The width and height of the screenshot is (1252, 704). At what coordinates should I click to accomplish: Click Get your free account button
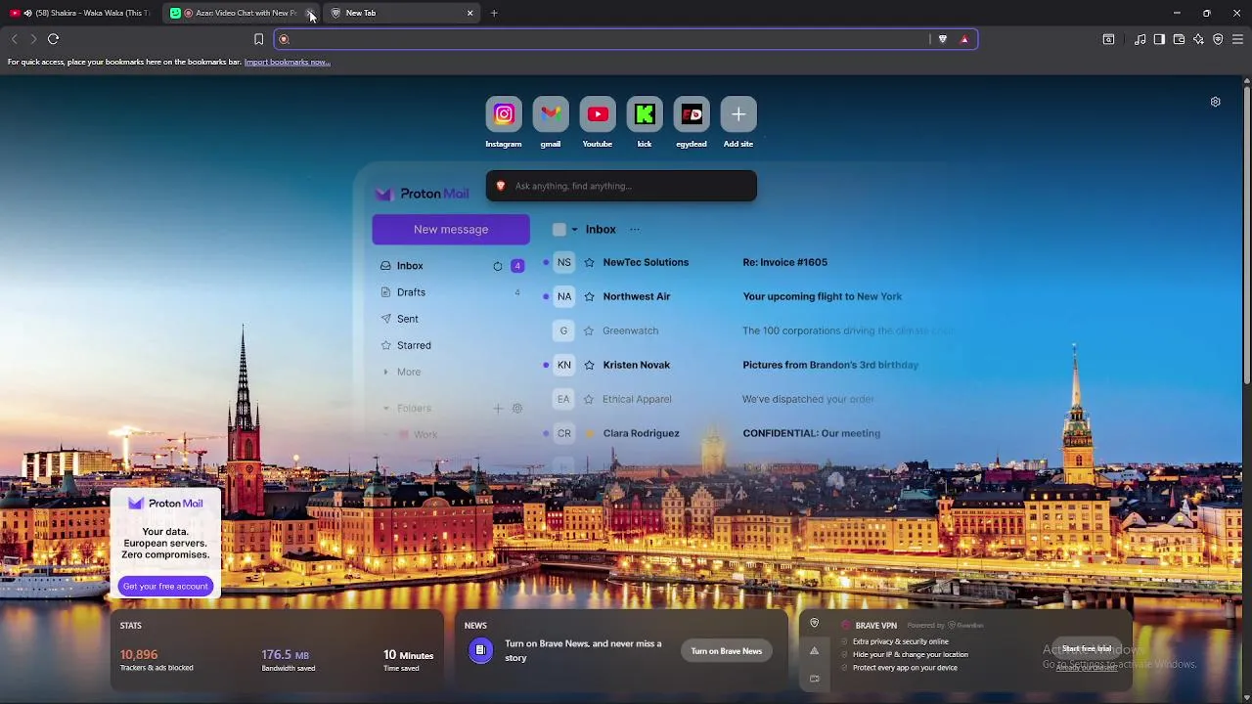(165, 586)
